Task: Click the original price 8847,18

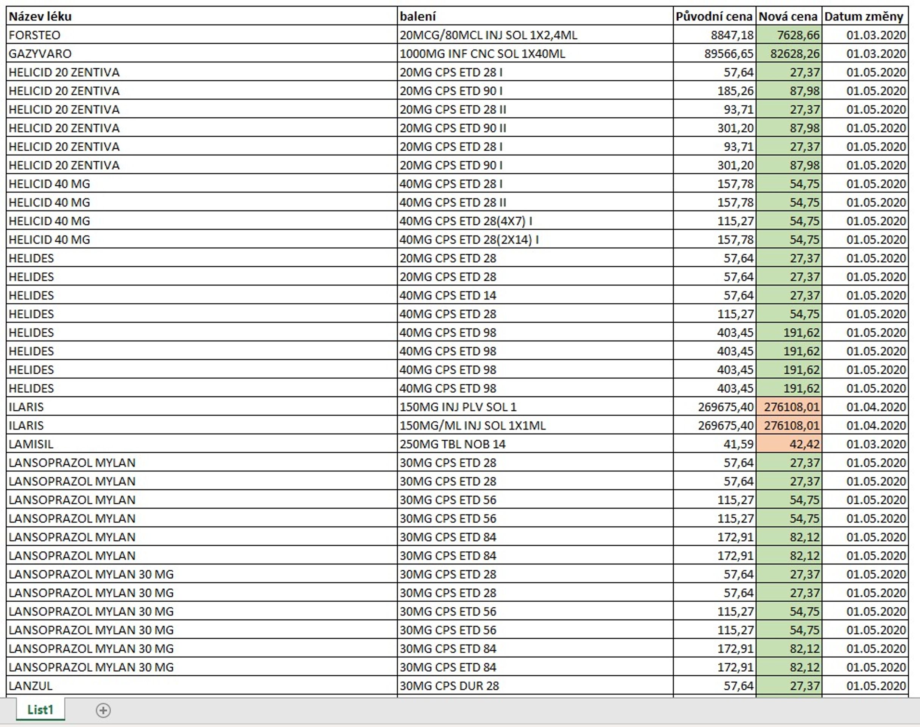Action: tap(715, 35)
